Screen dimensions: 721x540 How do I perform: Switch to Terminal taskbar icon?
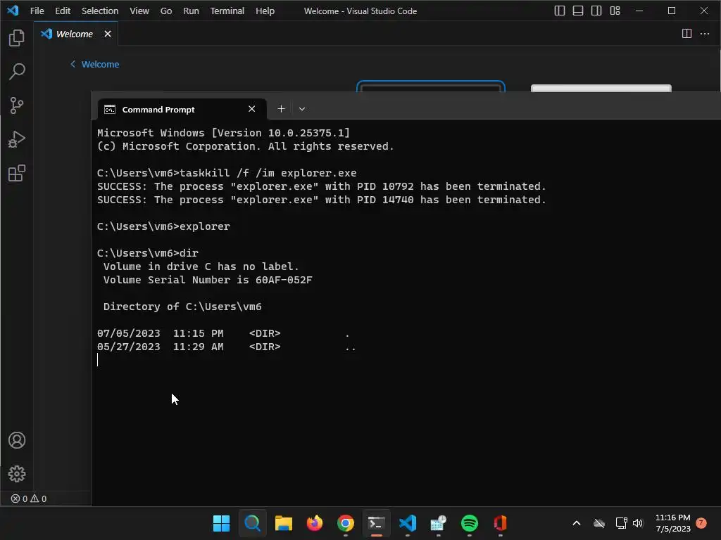pyautogui.click(x=376, y=523)
